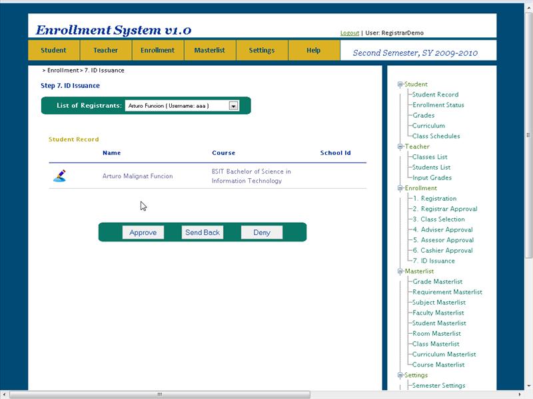Collapse the Enrollment tree node
533x399 pixels.
point(400,188)
